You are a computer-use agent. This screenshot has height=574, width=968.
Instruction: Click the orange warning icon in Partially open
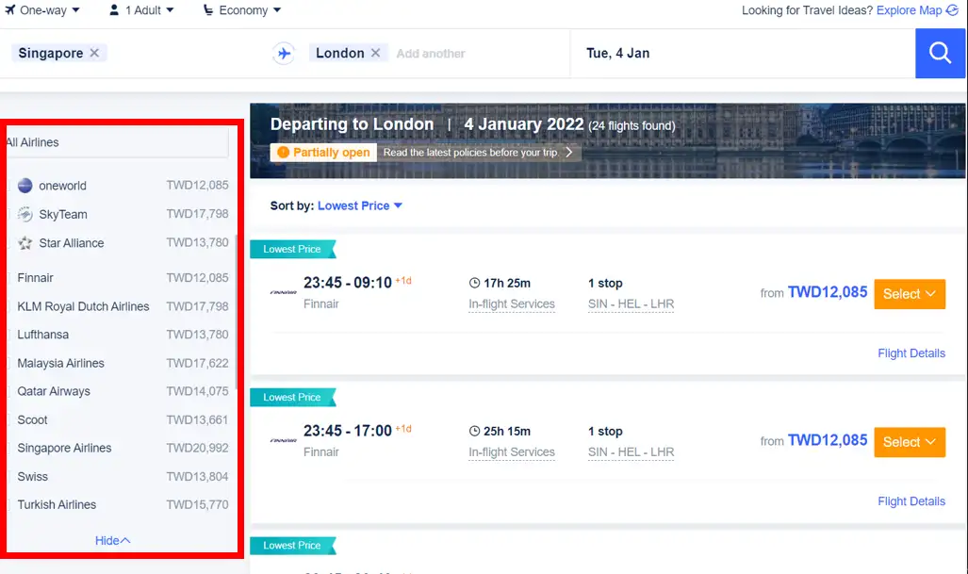pos(284,153)
